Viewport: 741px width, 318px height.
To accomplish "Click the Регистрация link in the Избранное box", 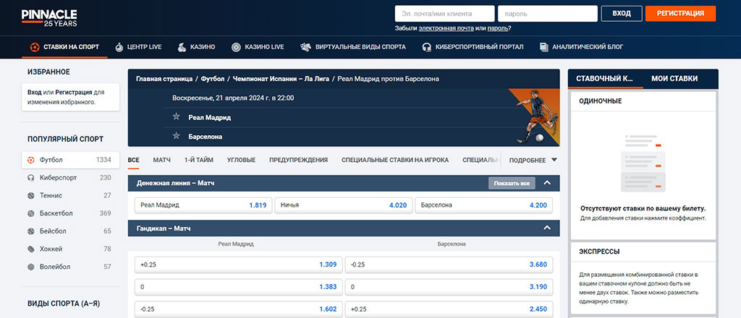I will tap(74, 93).
